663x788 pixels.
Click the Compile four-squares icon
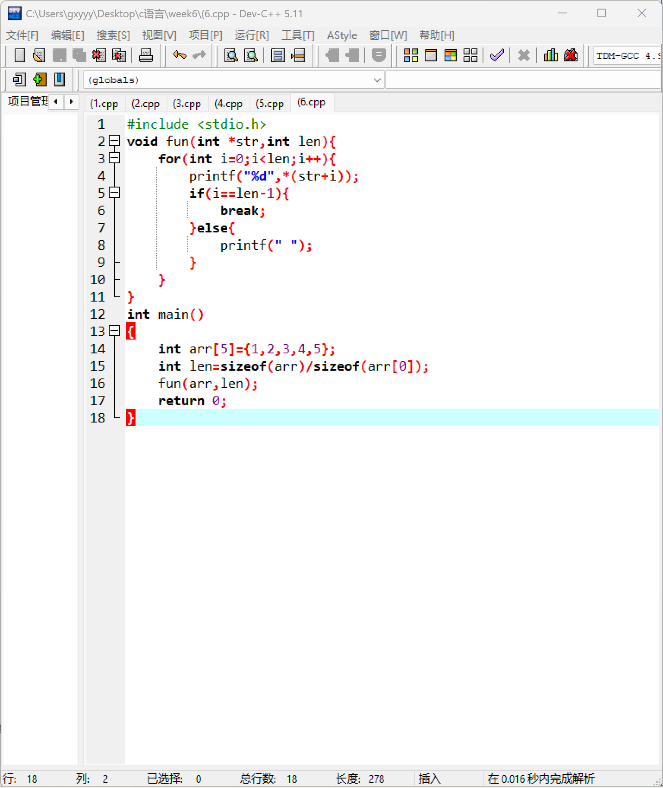(410, 55)
